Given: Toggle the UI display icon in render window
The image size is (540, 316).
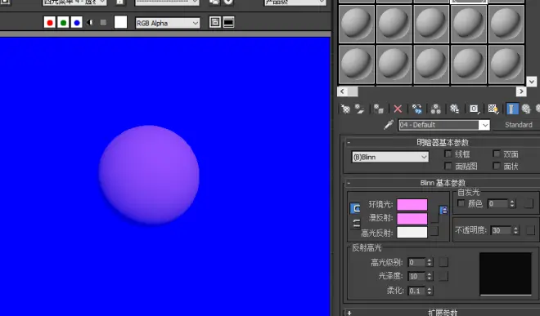Looking at the screenshot, I should 228,22.
